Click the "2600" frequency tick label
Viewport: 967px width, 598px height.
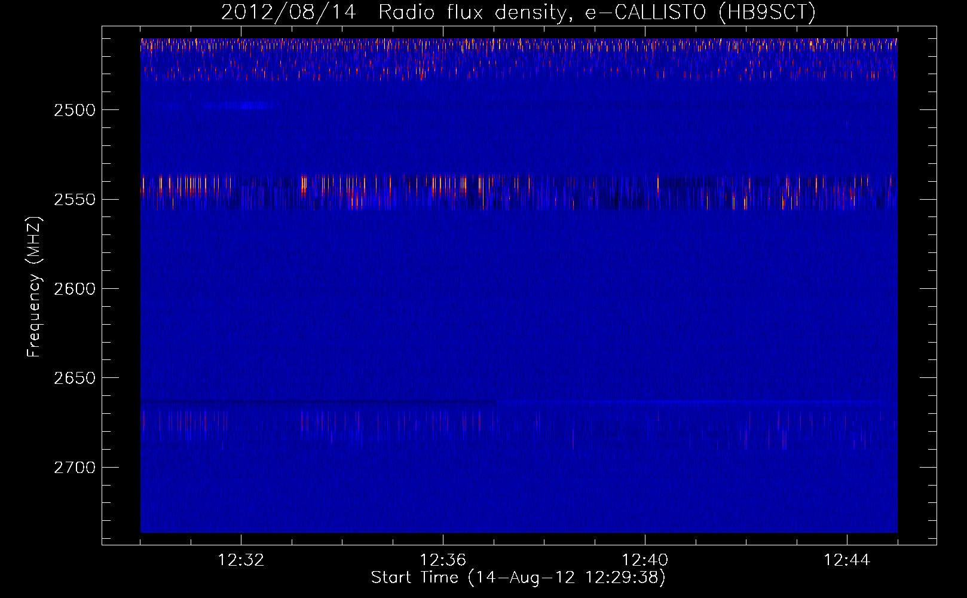coord(74,289)
